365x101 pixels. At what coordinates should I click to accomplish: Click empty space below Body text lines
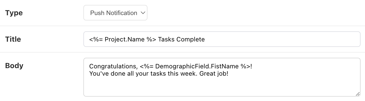click(x=222, y=87)
